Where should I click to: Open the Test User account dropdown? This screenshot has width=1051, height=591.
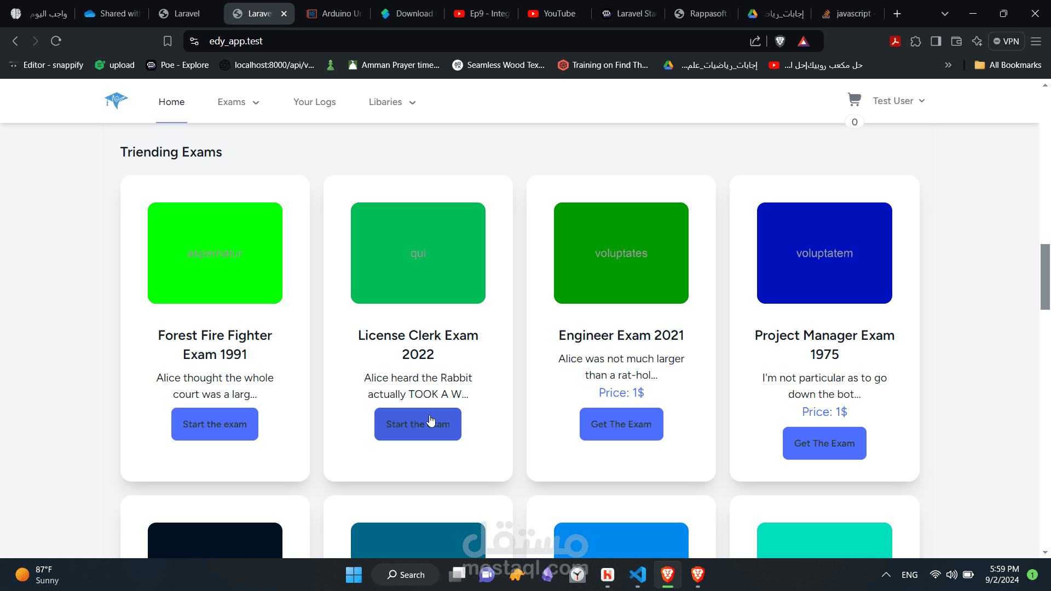pos(898,101)
